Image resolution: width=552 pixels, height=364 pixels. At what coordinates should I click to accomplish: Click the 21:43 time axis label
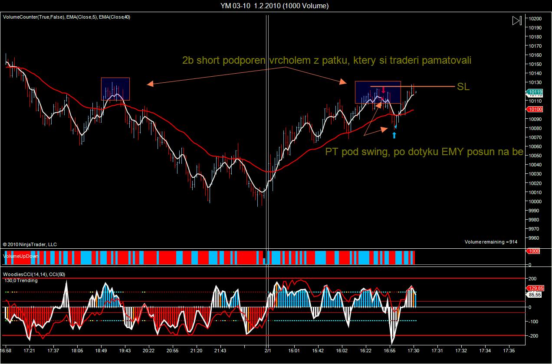pos(220,350)
